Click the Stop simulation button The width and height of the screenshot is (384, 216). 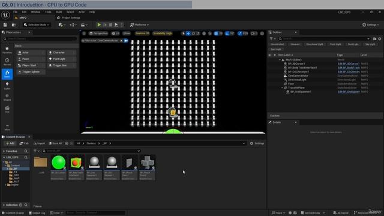110,25
